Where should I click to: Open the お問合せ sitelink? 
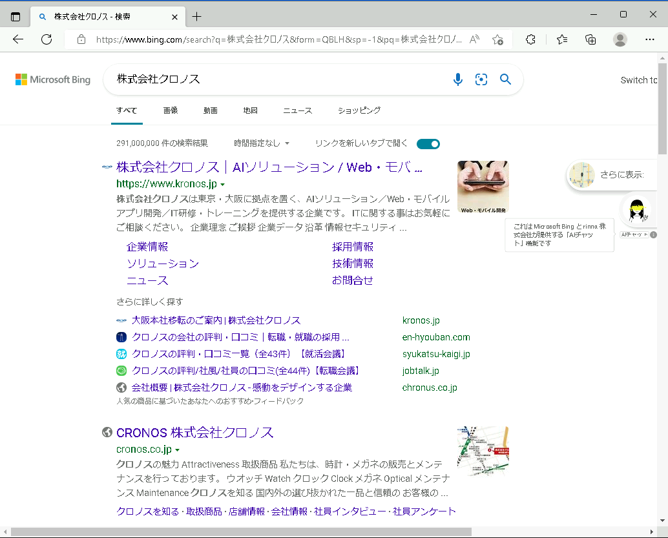(x=353, y=280)
